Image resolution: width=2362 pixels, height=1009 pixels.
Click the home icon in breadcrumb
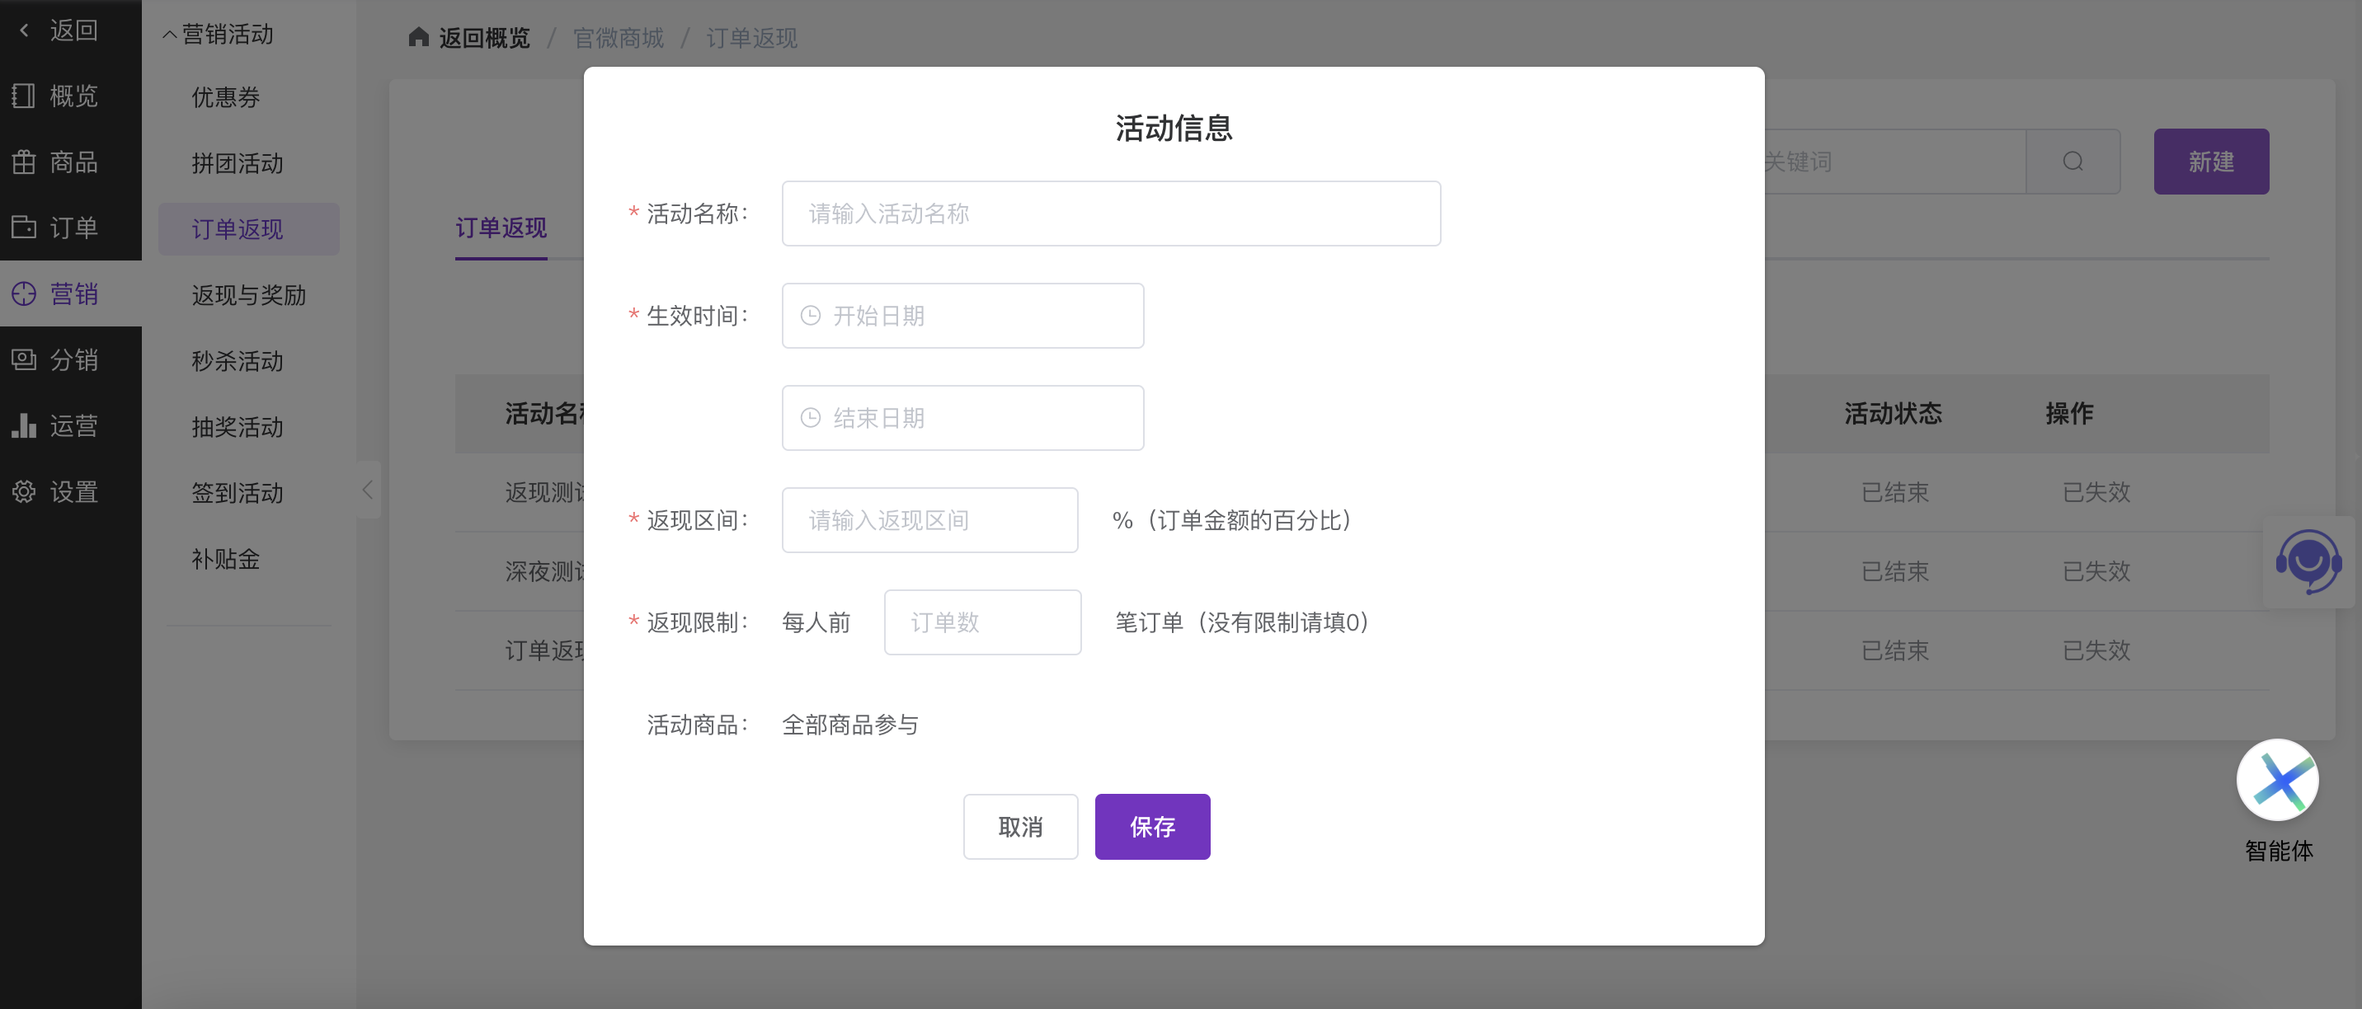(418, 36)
